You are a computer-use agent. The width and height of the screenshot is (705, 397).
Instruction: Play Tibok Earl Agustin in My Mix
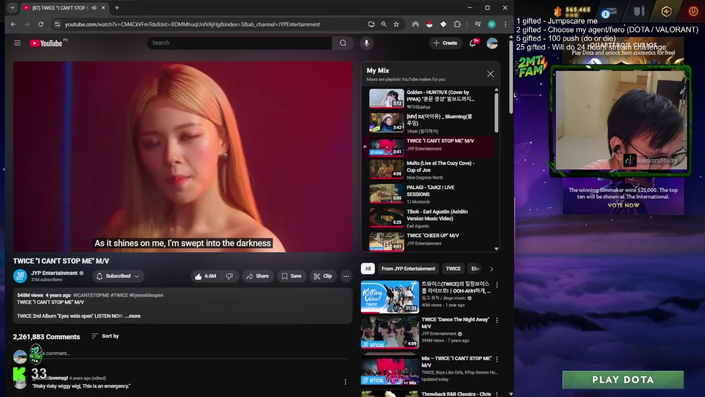(x=430, y=218)
